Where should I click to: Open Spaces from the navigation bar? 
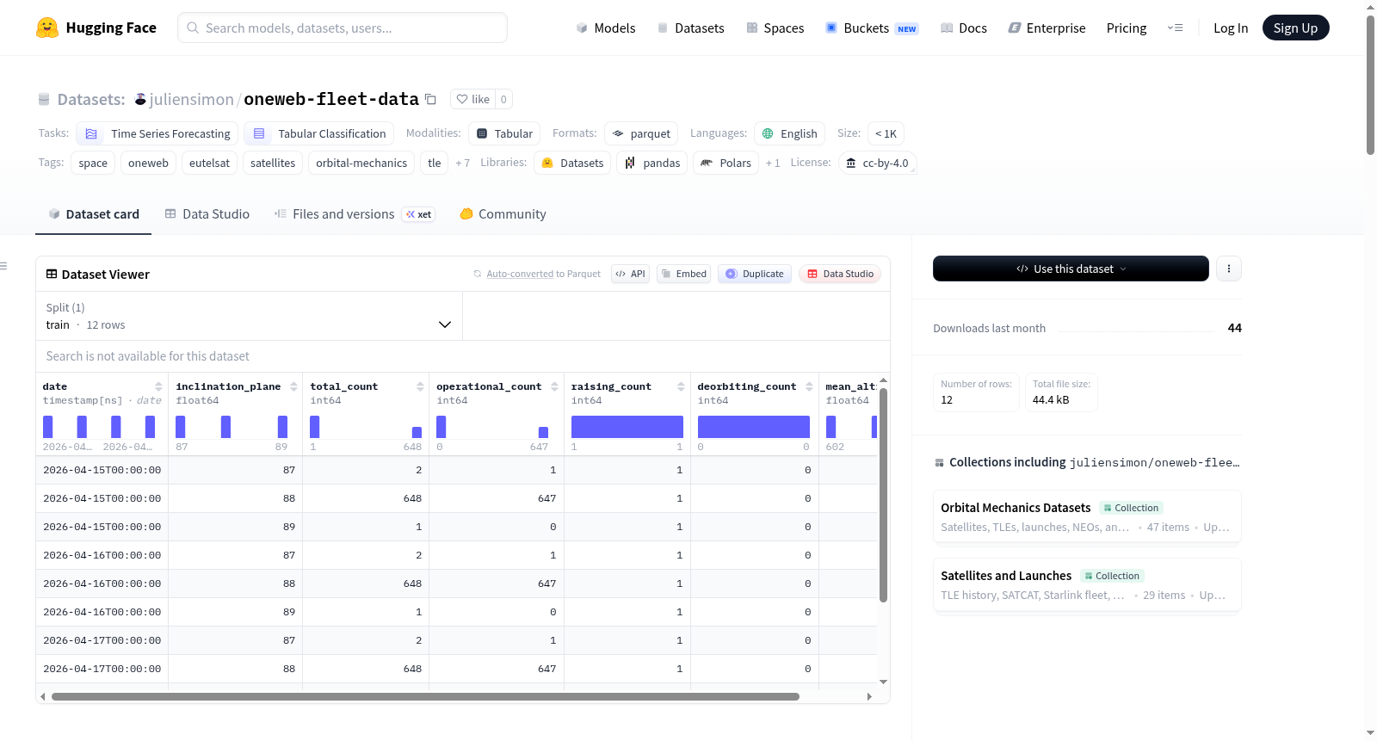tap(775, 28)
